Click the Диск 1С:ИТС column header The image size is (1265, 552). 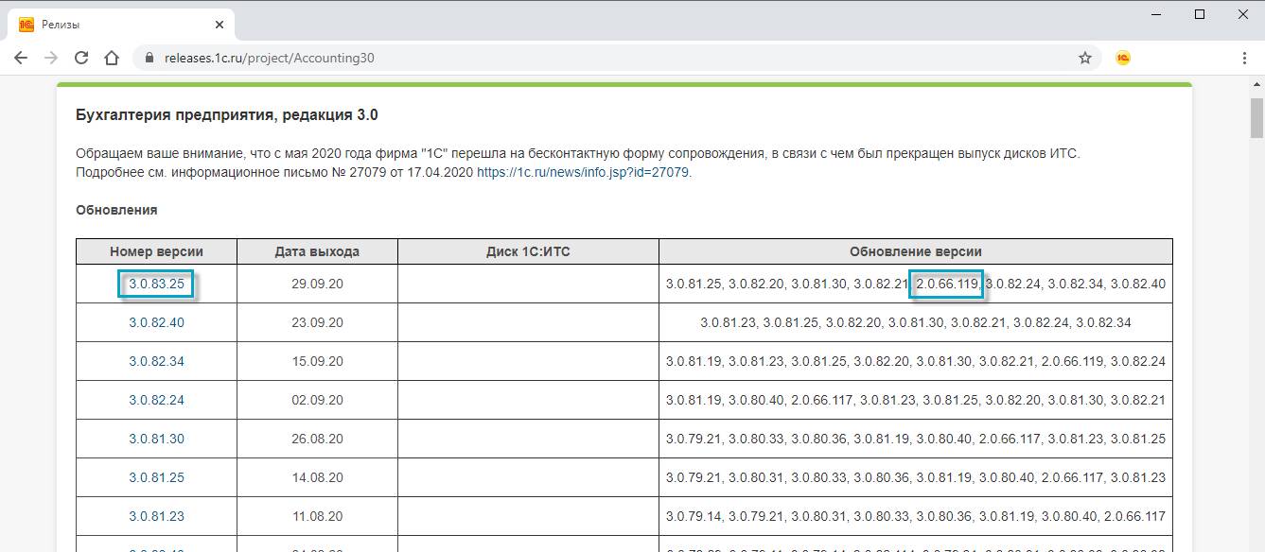pyautogui.click(x=528, y=251)
